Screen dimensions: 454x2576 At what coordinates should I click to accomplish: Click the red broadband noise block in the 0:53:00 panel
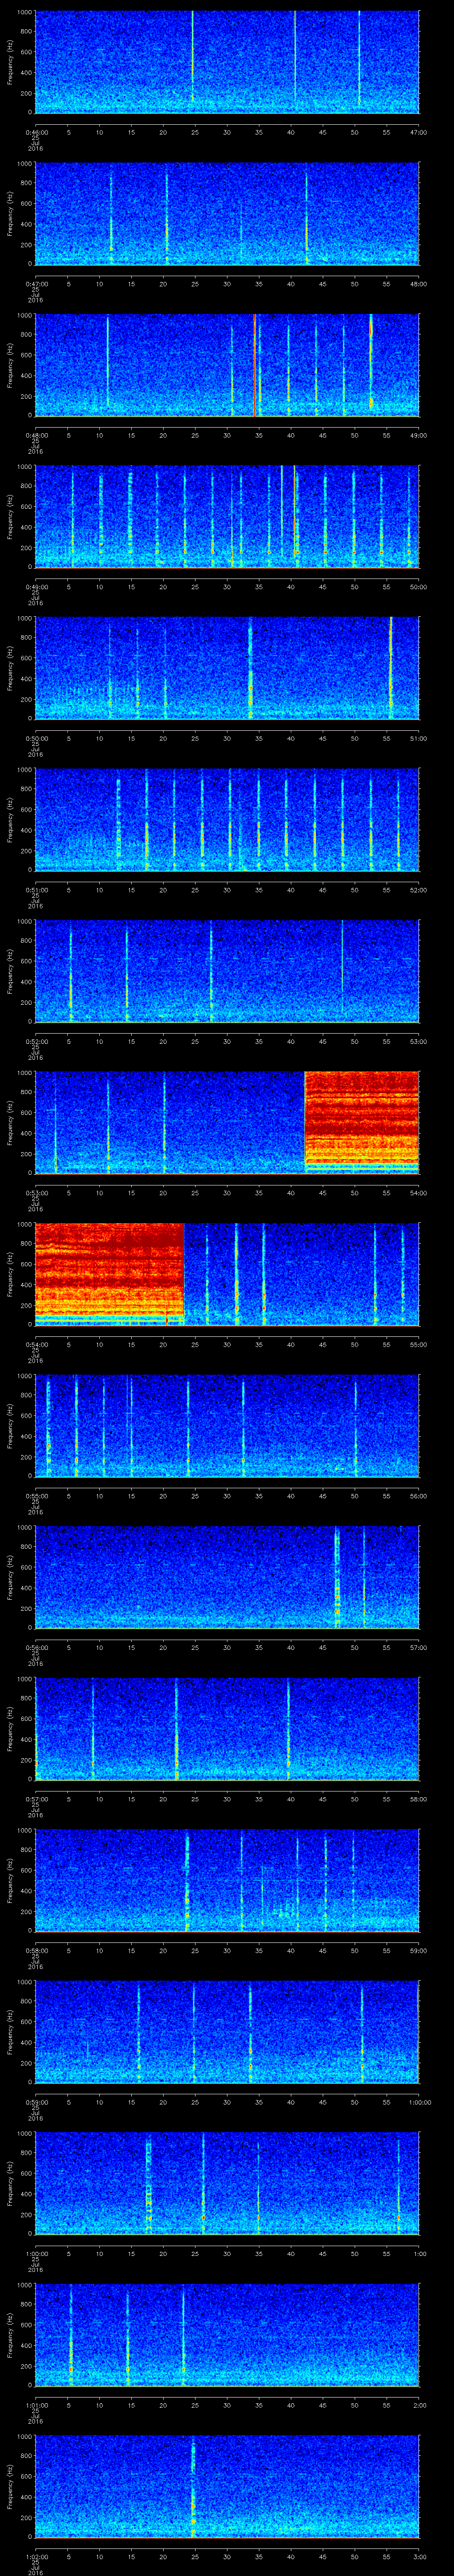(361, 1122)
